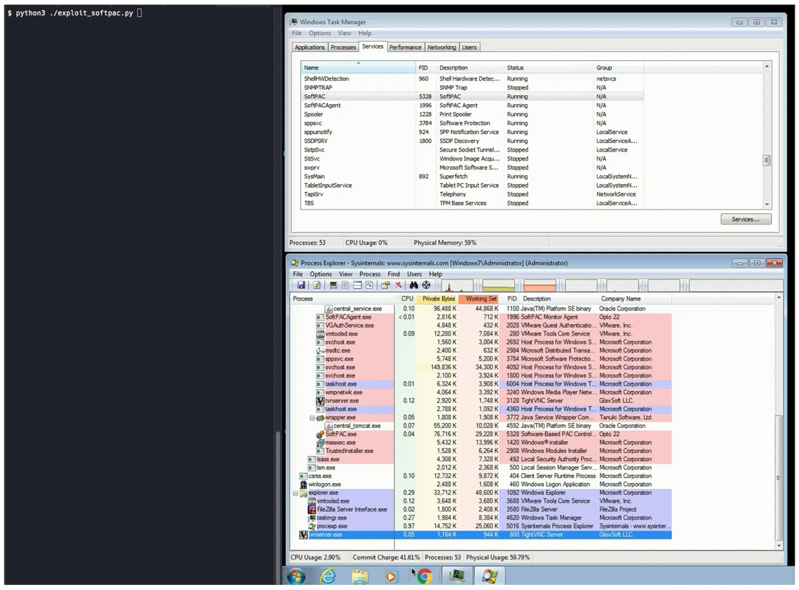Collapse the wrapper.exe process tree node
Viewport: 799px width, 590px height.
pos(312,418)
